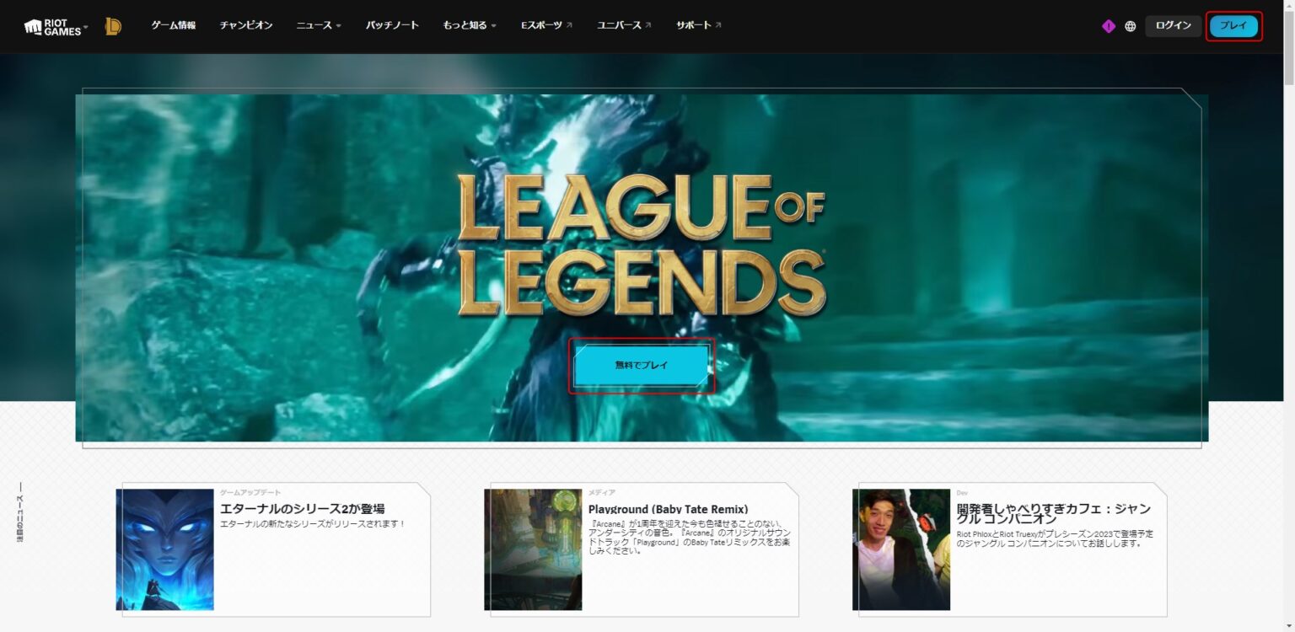Click the 無料でプレイ button over the video

[642, 365]
